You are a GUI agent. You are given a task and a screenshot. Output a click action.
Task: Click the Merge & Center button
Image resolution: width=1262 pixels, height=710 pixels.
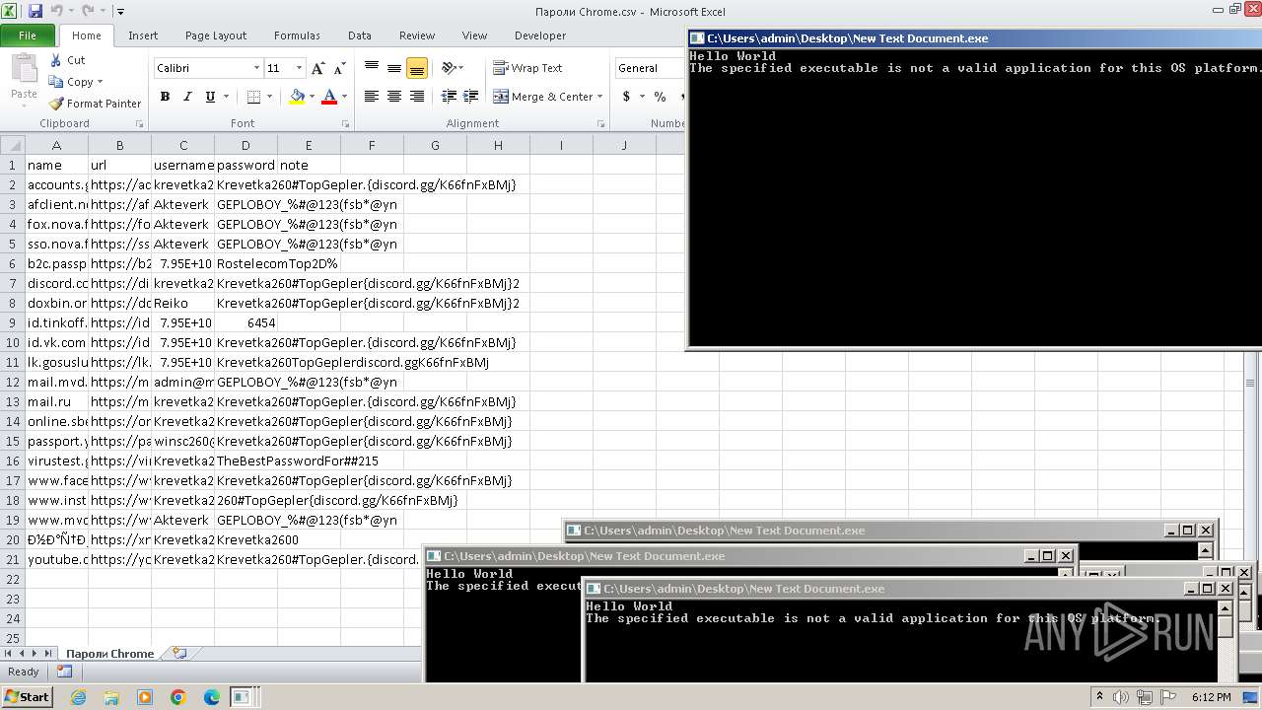coord(542,97)
